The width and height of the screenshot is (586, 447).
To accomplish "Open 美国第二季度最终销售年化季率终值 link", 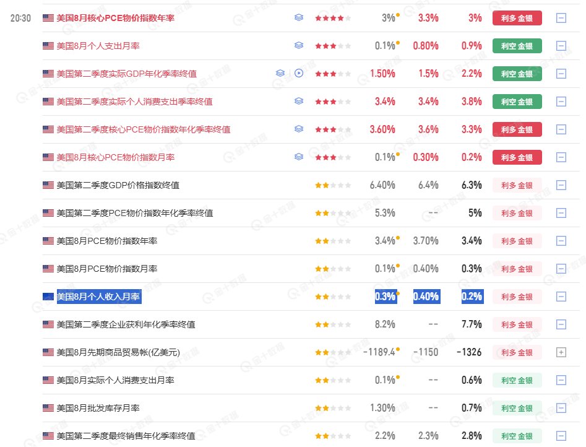I will (x=126, y=436).
